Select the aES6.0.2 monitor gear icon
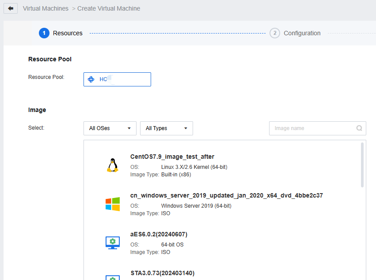The image size is (376, 280). point(113,243)
